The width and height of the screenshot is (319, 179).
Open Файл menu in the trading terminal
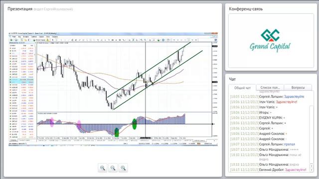[14, 37]
